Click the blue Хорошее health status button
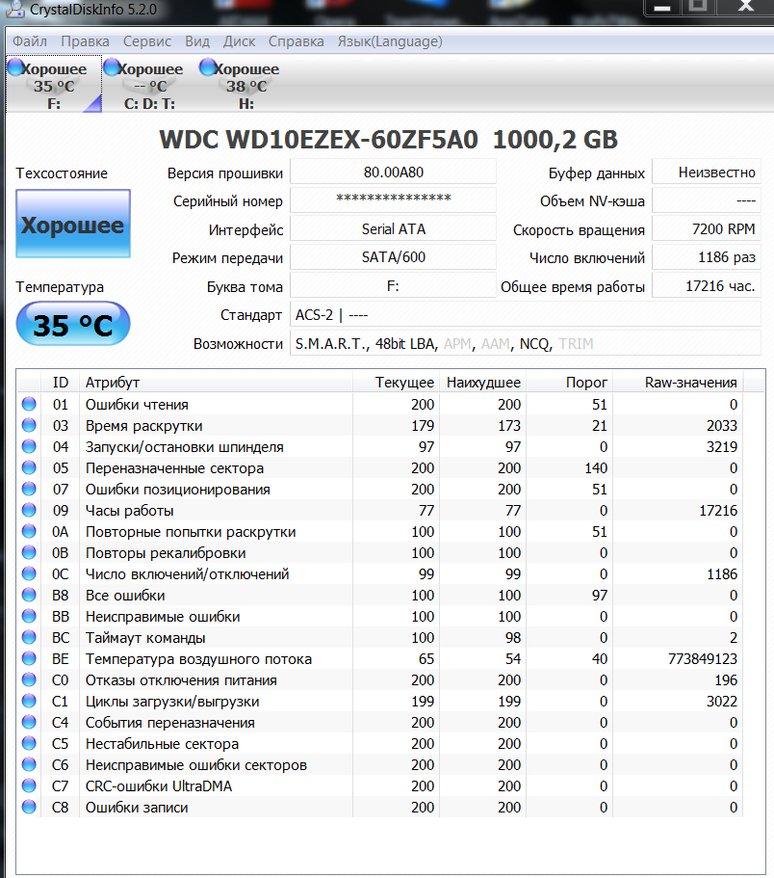 coord(73,224)
